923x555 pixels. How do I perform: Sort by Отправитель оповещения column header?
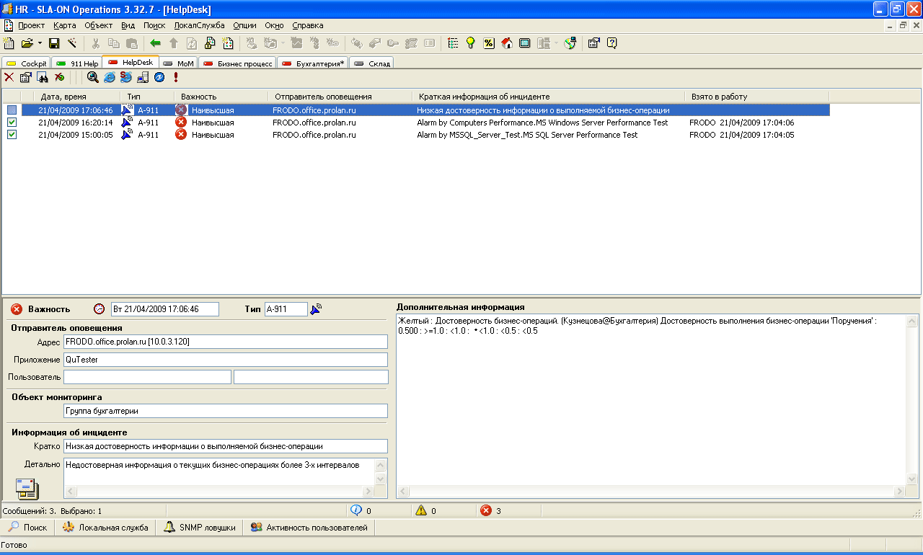pos(340,96)
